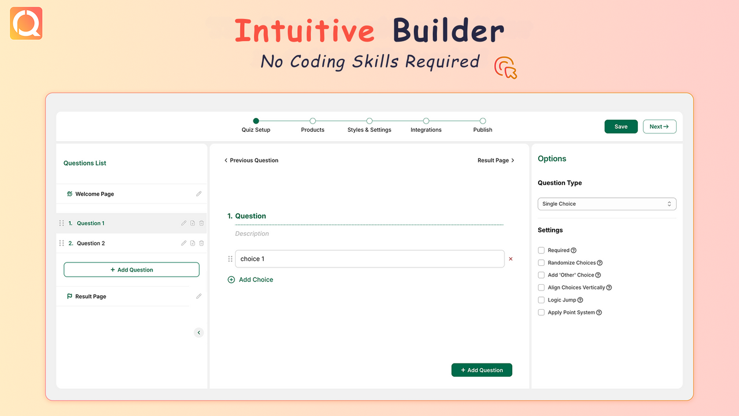Click the help icon beside Add 'Other' Choice
Screen dimensions: 739x416
(598, 275)
